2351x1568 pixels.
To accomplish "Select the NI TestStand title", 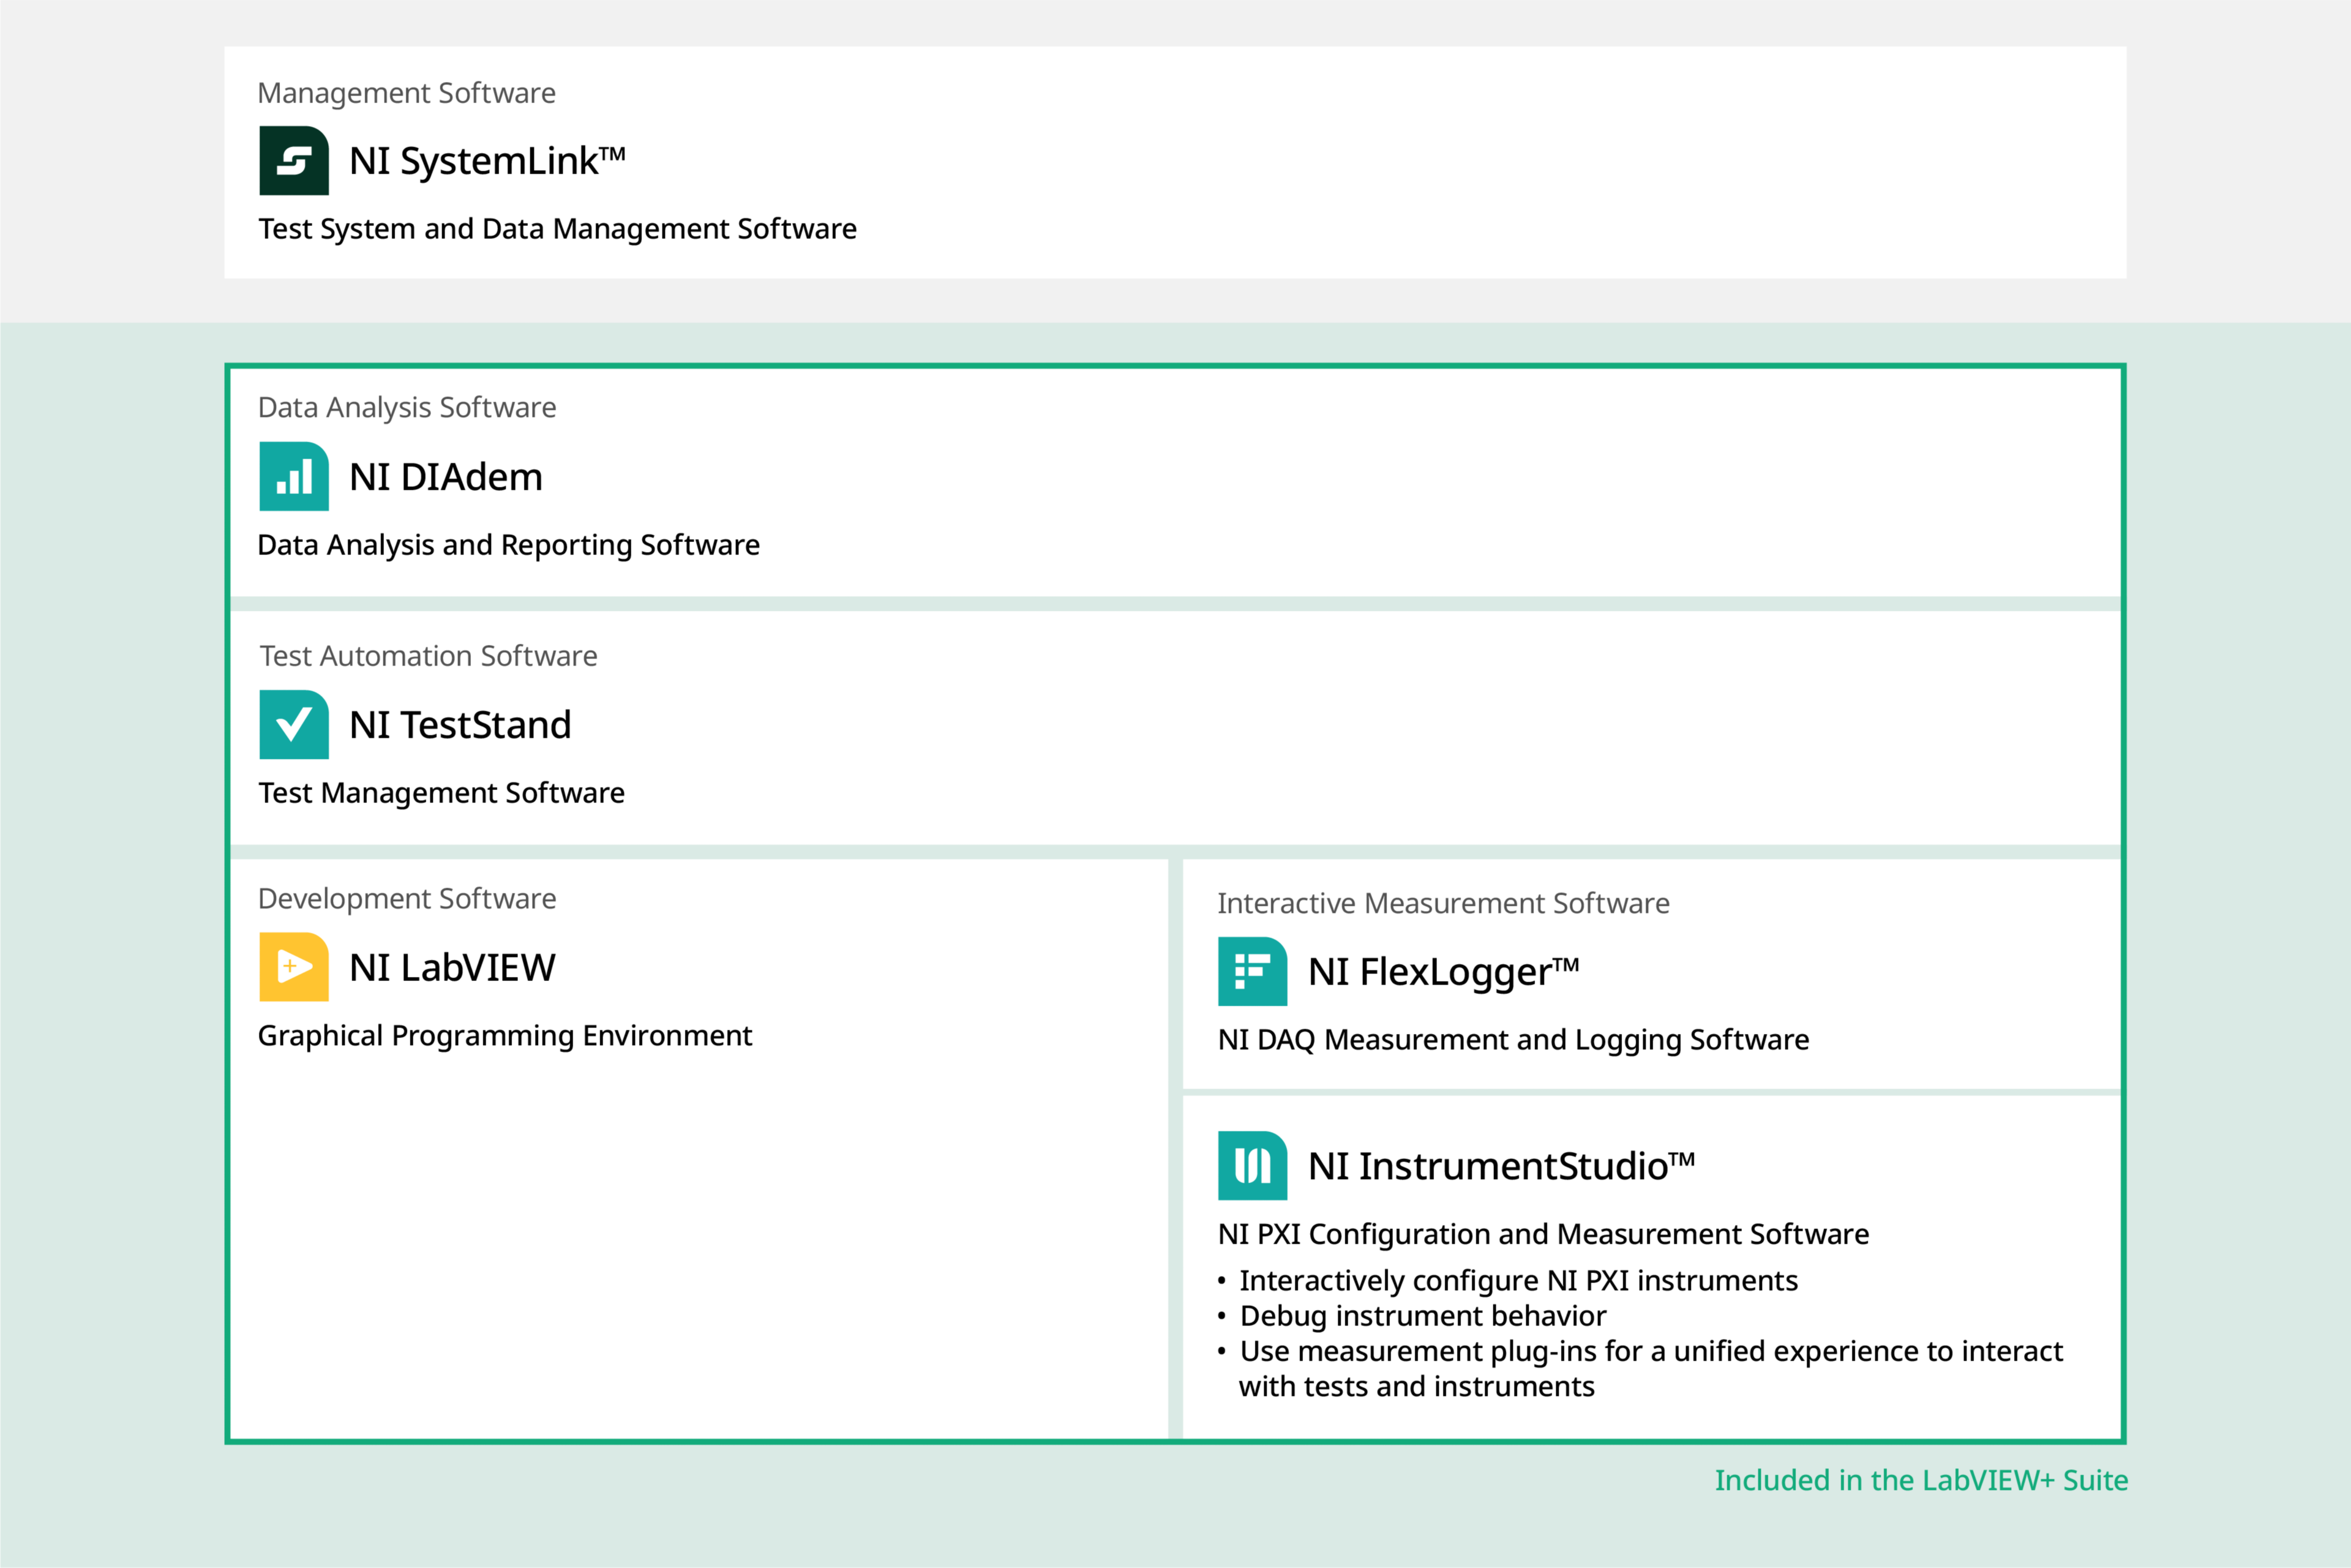I will pyautogui.click(x=460, y=725).
